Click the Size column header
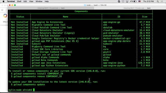Screen dimensions: 166x93 pos(145,17)
